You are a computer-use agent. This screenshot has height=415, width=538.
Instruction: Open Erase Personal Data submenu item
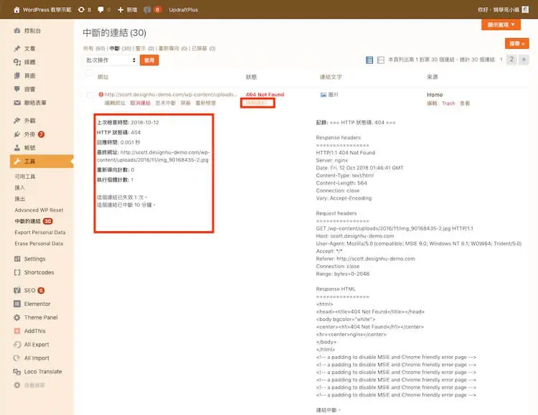tap(39, 243)
